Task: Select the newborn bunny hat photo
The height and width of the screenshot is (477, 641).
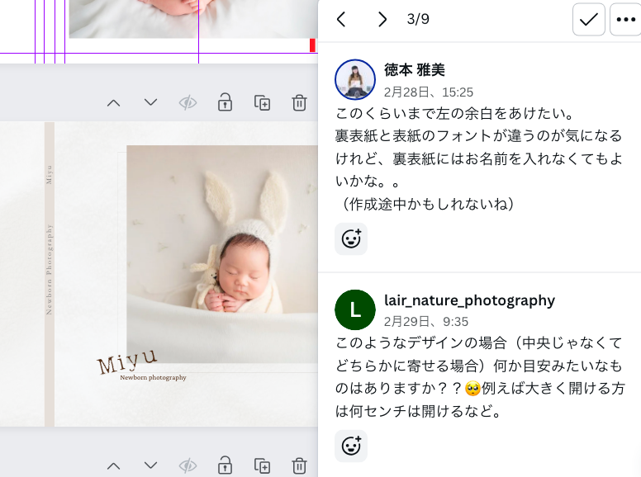Action: coord(222,254)
